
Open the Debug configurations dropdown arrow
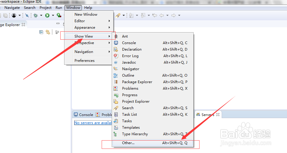pos(41,15)
